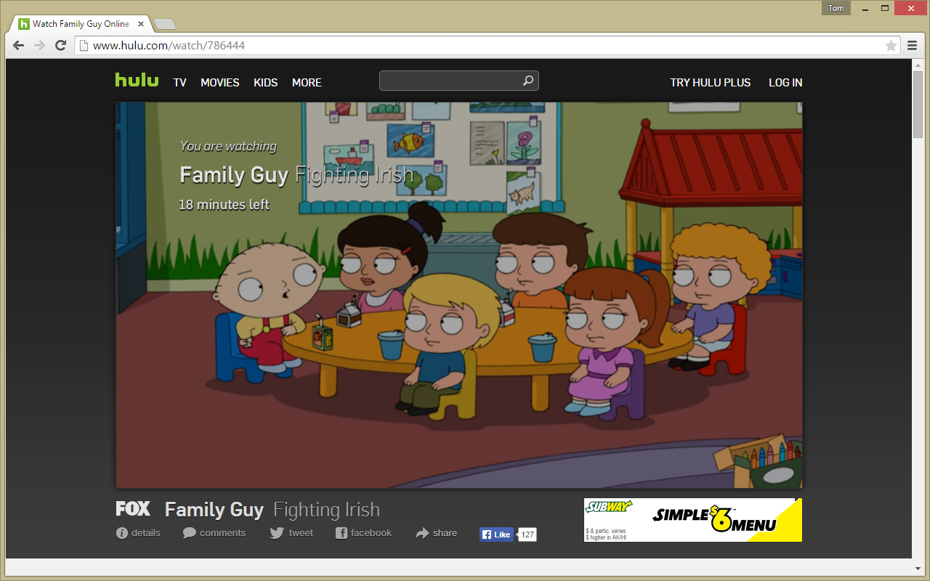Click Fighting Irish episode title below video
The width and height of the screenshot is (930, 581).
click(327, 510)
